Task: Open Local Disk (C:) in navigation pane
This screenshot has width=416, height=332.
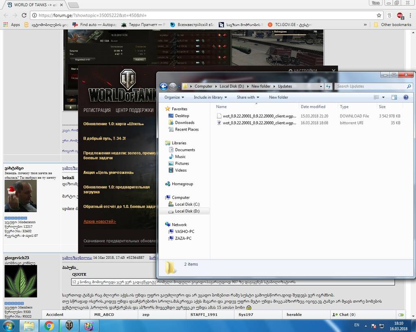Action: click(187, 204)
